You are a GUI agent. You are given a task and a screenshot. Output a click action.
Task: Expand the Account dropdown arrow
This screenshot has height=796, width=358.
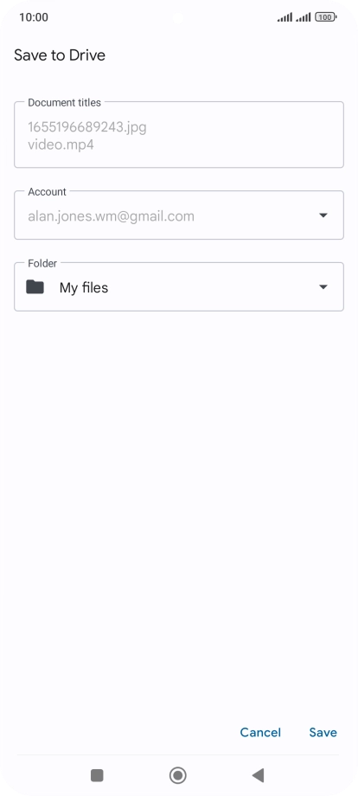[x=323, y=215]
